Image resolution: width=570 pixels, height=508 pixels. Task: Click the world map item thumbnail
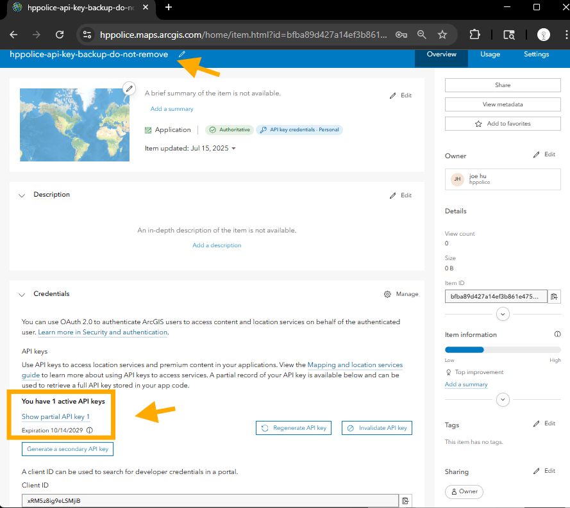tap(74, 125)
